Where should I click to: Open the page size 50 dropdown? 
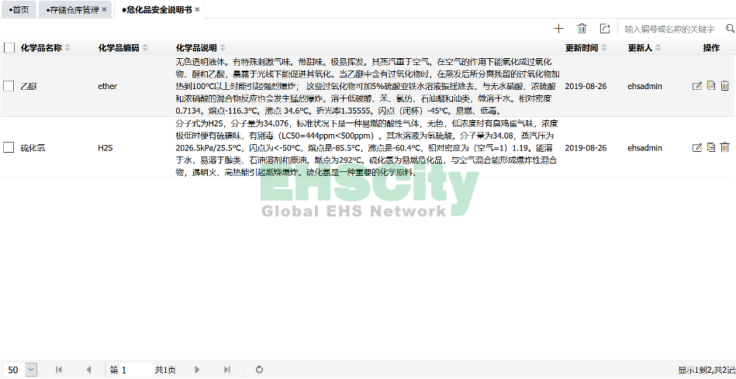click(x=31, y=370)
